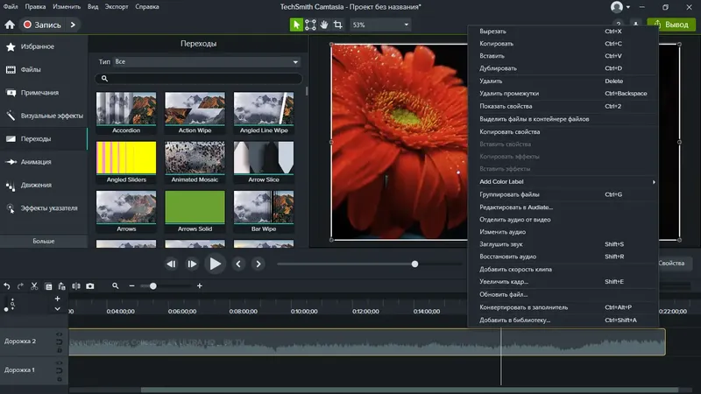Select the Accordion transition thumbnail
The width and height of the screenshot is (701, 394).
125,109
